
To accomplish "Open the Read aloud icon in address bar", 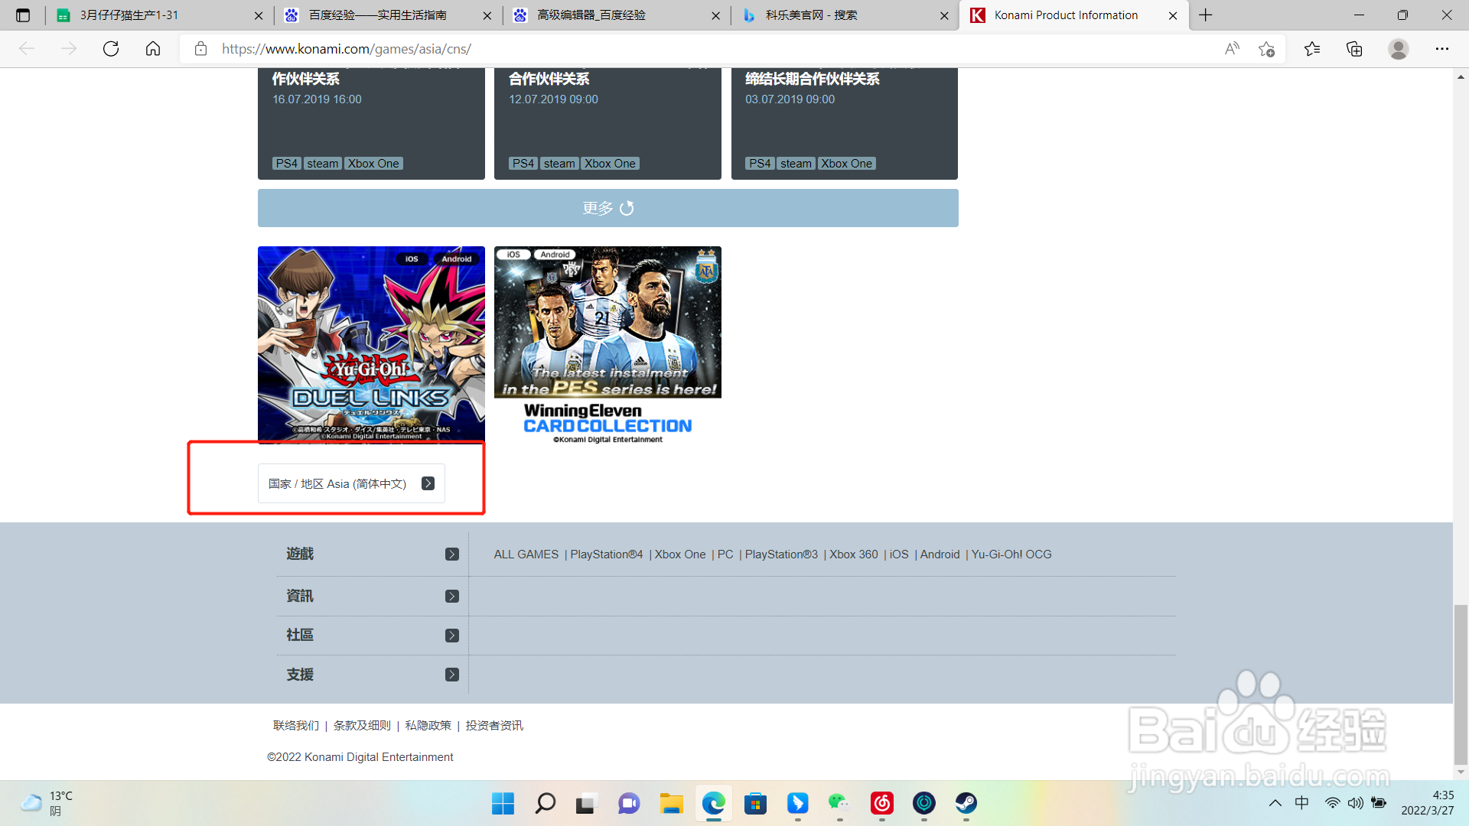I will tap(1232, 49).
